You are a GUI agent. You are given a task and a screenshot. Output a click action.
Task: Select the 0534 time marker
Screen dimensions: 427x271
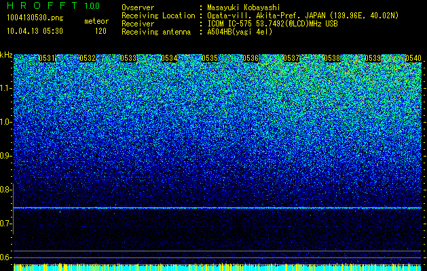[169, 58]
